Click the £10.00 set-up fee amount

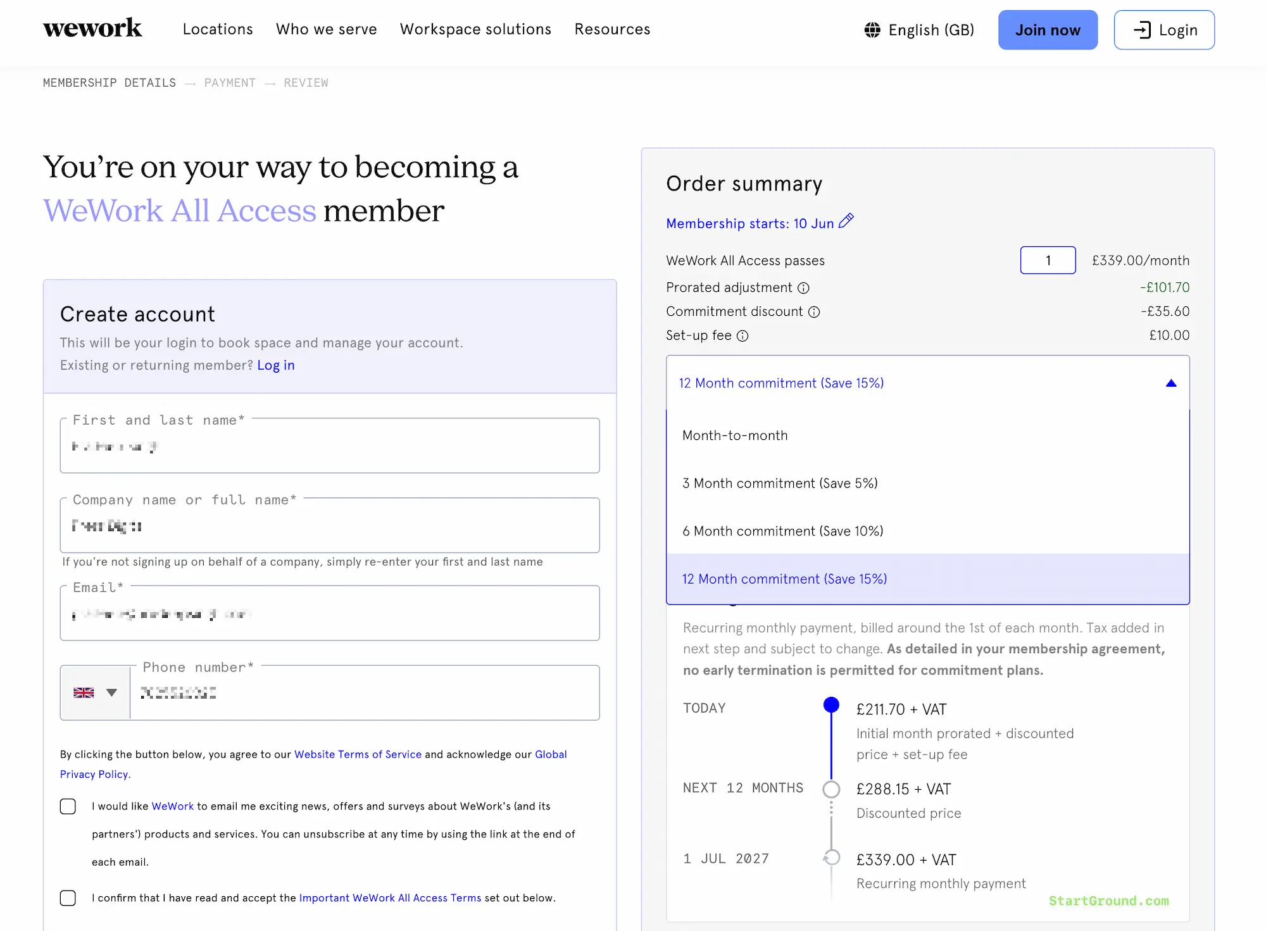coord(1170,335)
